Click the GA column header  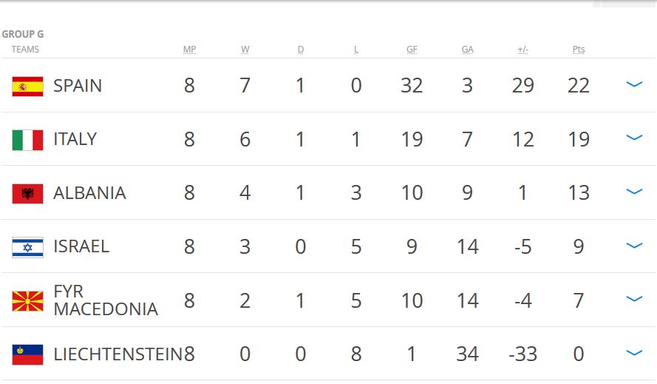point(468,50)
